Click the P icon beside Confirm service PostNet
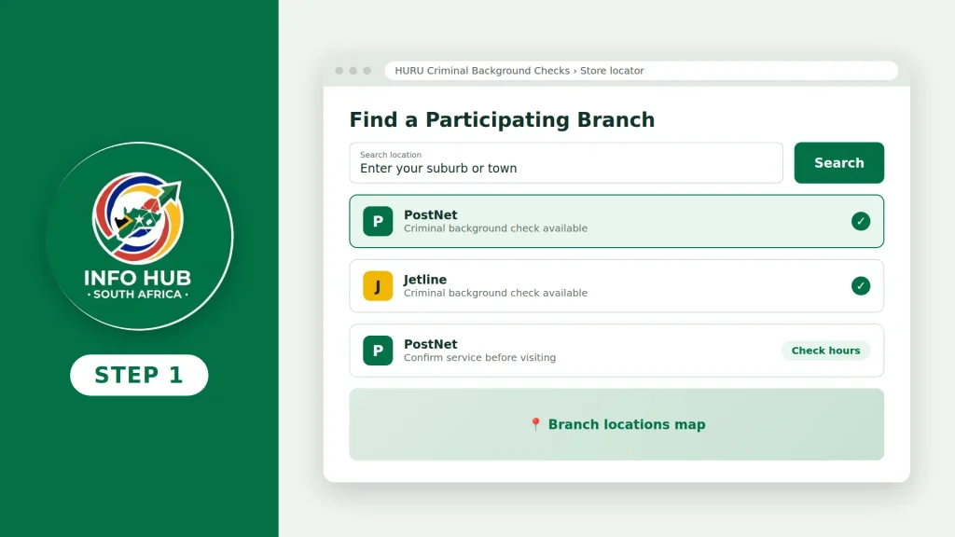 click(378, 351)
